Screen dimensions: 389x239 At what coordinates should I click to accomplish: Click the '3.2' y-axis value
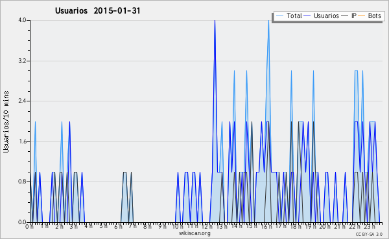coord(22,61)
